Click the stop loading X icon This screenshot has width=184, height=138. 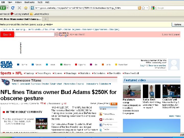[x=19, y=8]
